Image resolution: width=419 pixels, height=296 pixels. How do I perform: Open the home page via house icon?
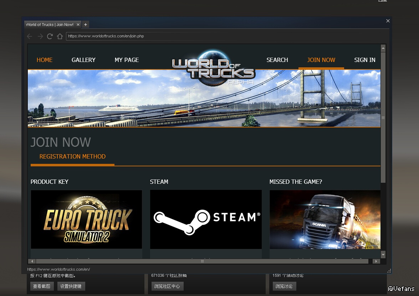pos(60,36)
